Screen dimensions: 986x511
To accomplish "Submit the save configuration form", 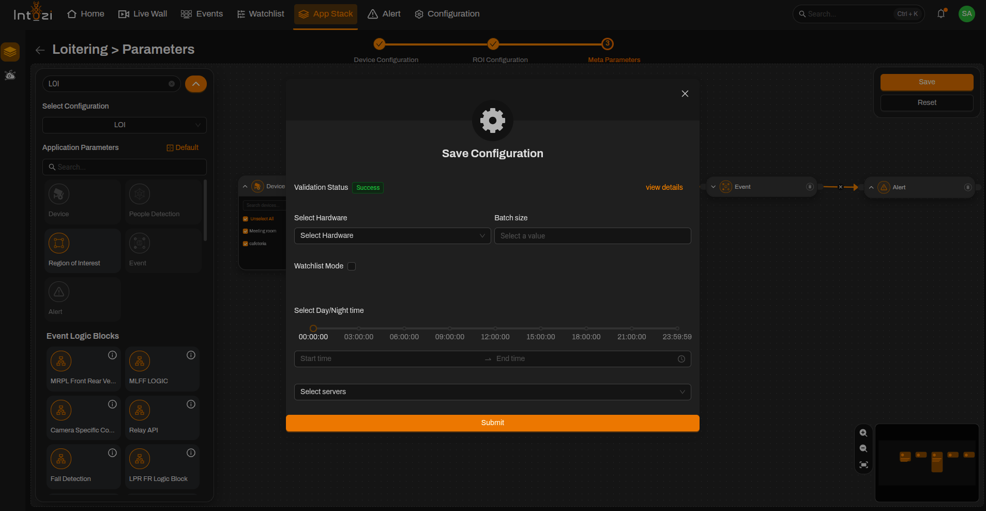I will pos(492,423).
